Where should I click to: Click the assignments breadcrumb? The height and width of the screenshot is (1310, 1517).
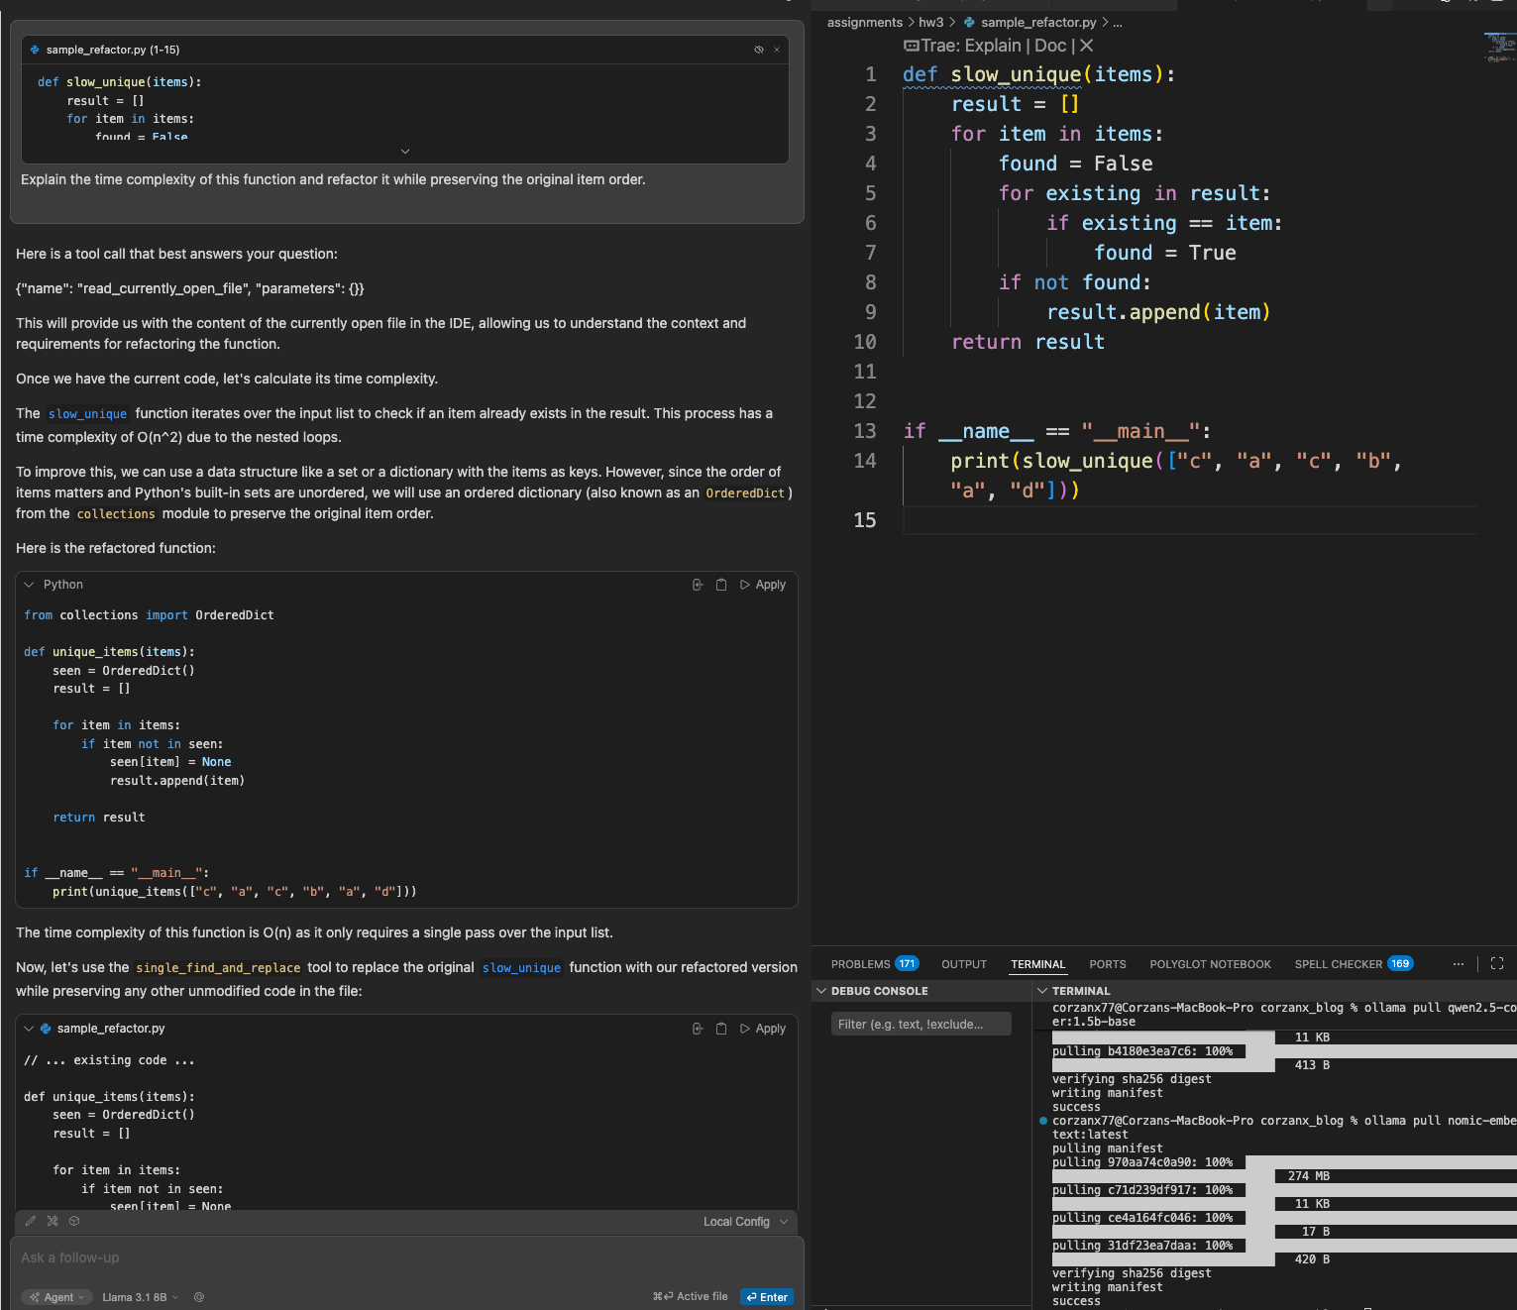click(x=865, y=22)
